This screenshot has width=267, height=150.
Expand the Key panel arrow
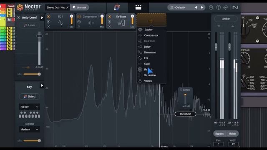click(42, 85)
